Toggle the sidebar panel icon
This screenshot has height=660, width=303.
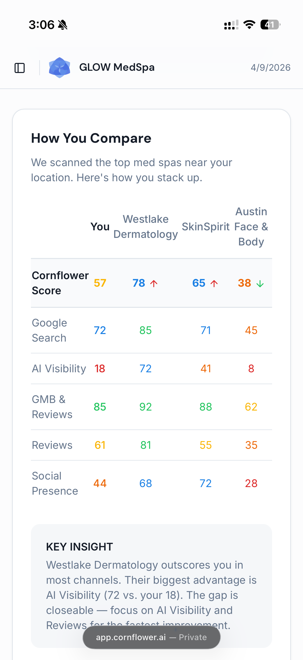click(x=19, y=68)
